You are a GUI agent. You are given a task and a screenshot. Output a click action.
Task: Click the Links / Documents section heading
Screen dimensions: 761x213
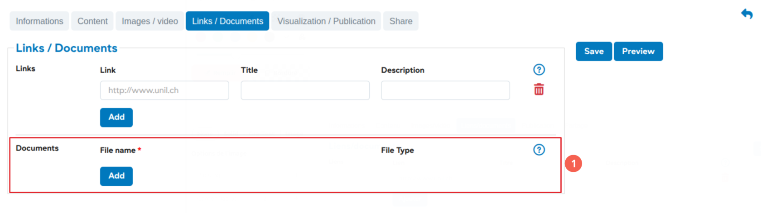[67, 48]
